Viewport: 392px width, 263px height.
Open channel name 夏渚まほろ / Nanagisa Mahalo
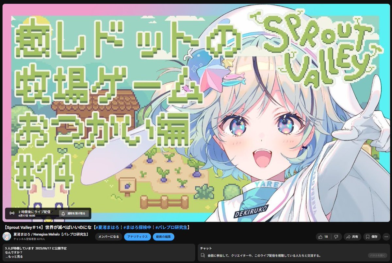(51, 234)
